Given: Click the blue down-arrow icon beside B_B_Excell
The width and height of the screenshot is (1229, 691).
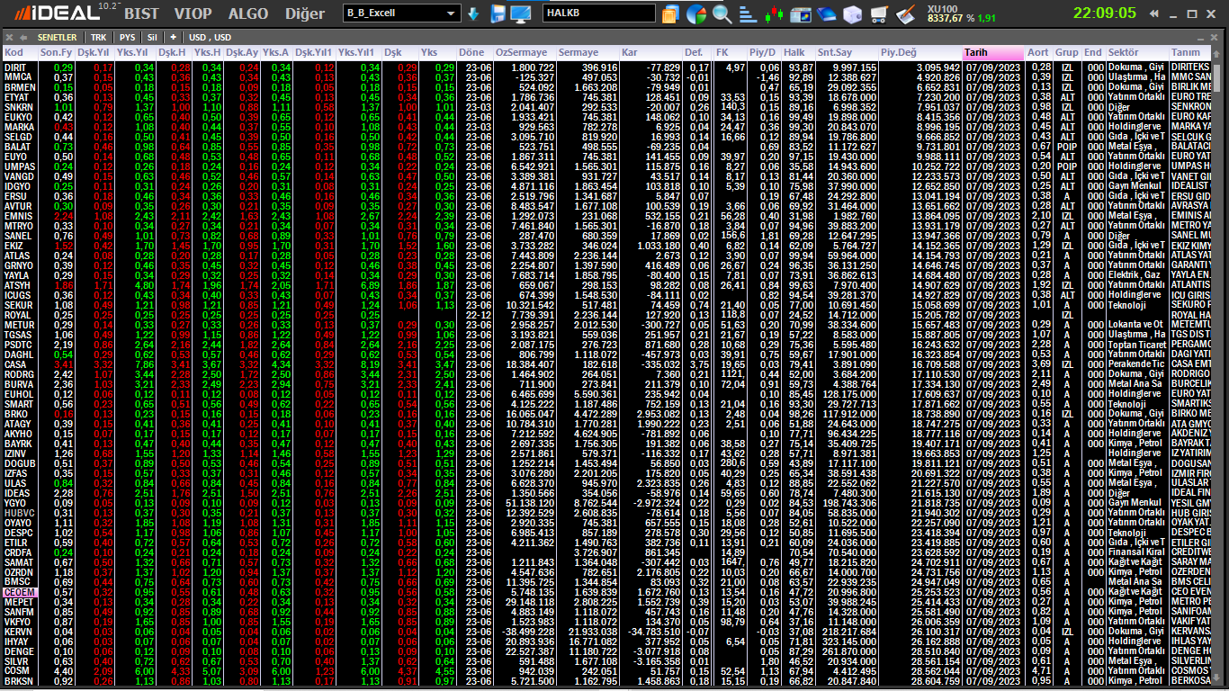Looking at the screenshot, I should (x=472, y=13).
